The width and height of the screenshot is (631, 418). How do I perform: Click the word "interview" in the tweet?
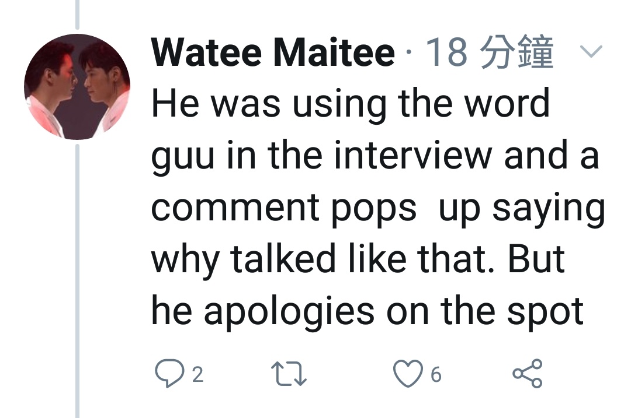click(413, 155)
